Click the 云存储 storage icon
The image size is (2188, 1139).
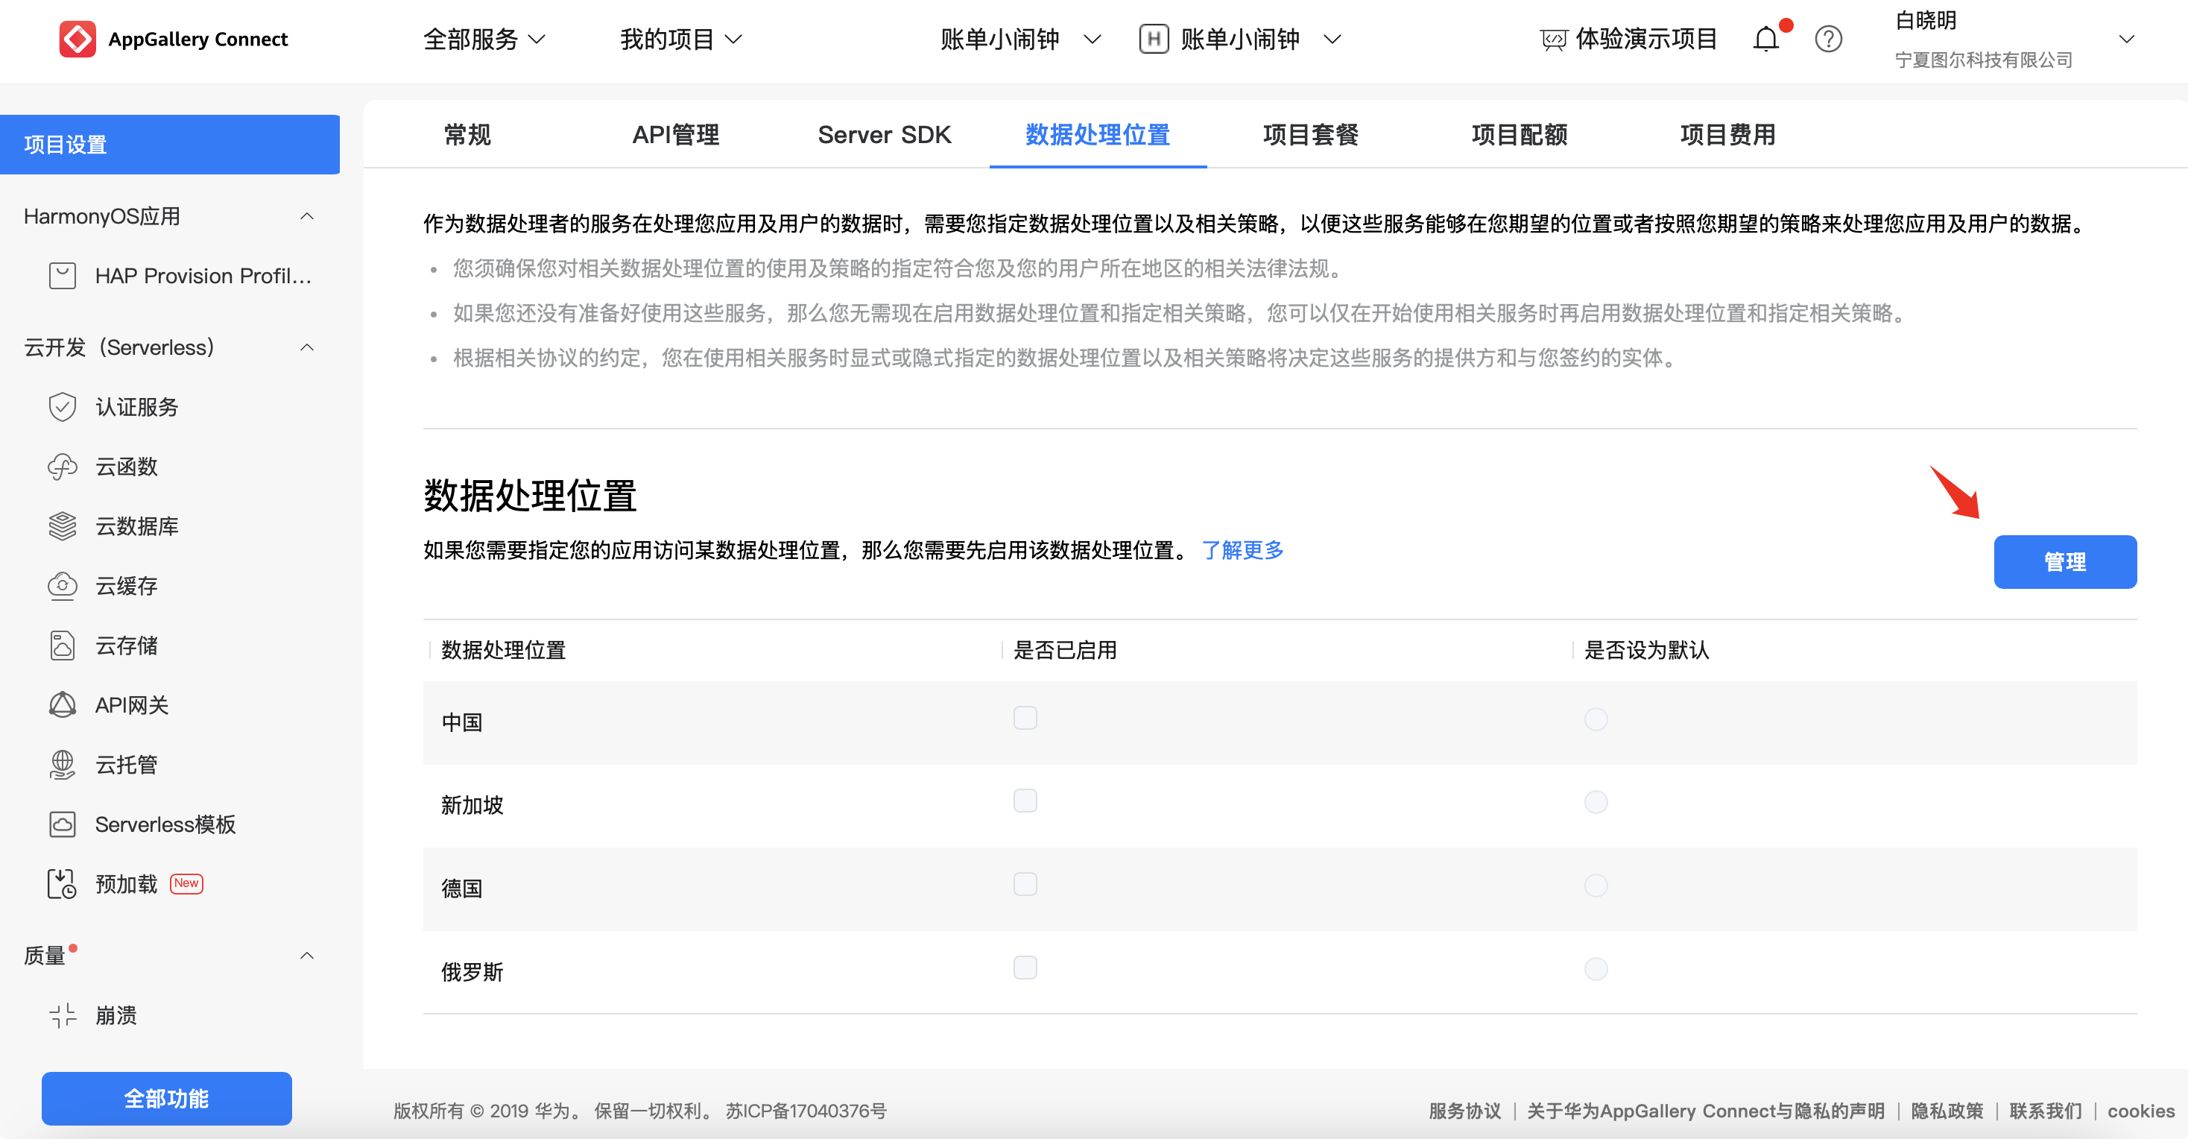click(x=62, y=646)
